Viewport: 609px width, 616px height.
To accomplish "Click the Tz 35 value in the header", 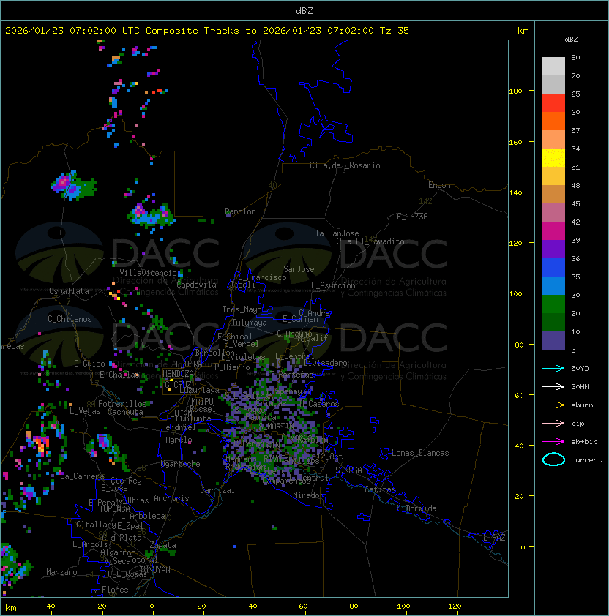I will click(x=395, y=31).
